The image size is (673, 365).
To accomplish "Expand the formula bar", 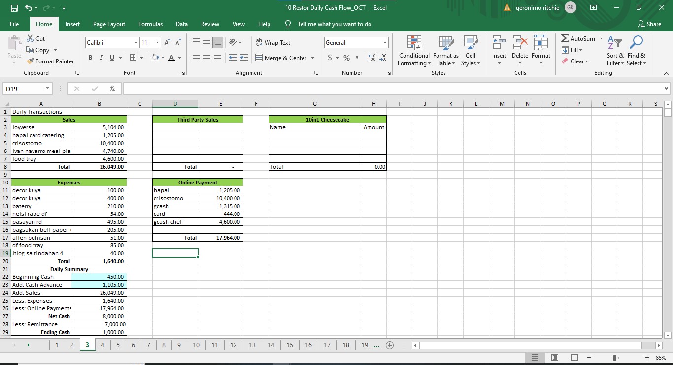I will (x=667, y=89).
